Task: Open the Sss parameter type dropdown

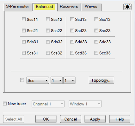Action: tap(38, 80)
